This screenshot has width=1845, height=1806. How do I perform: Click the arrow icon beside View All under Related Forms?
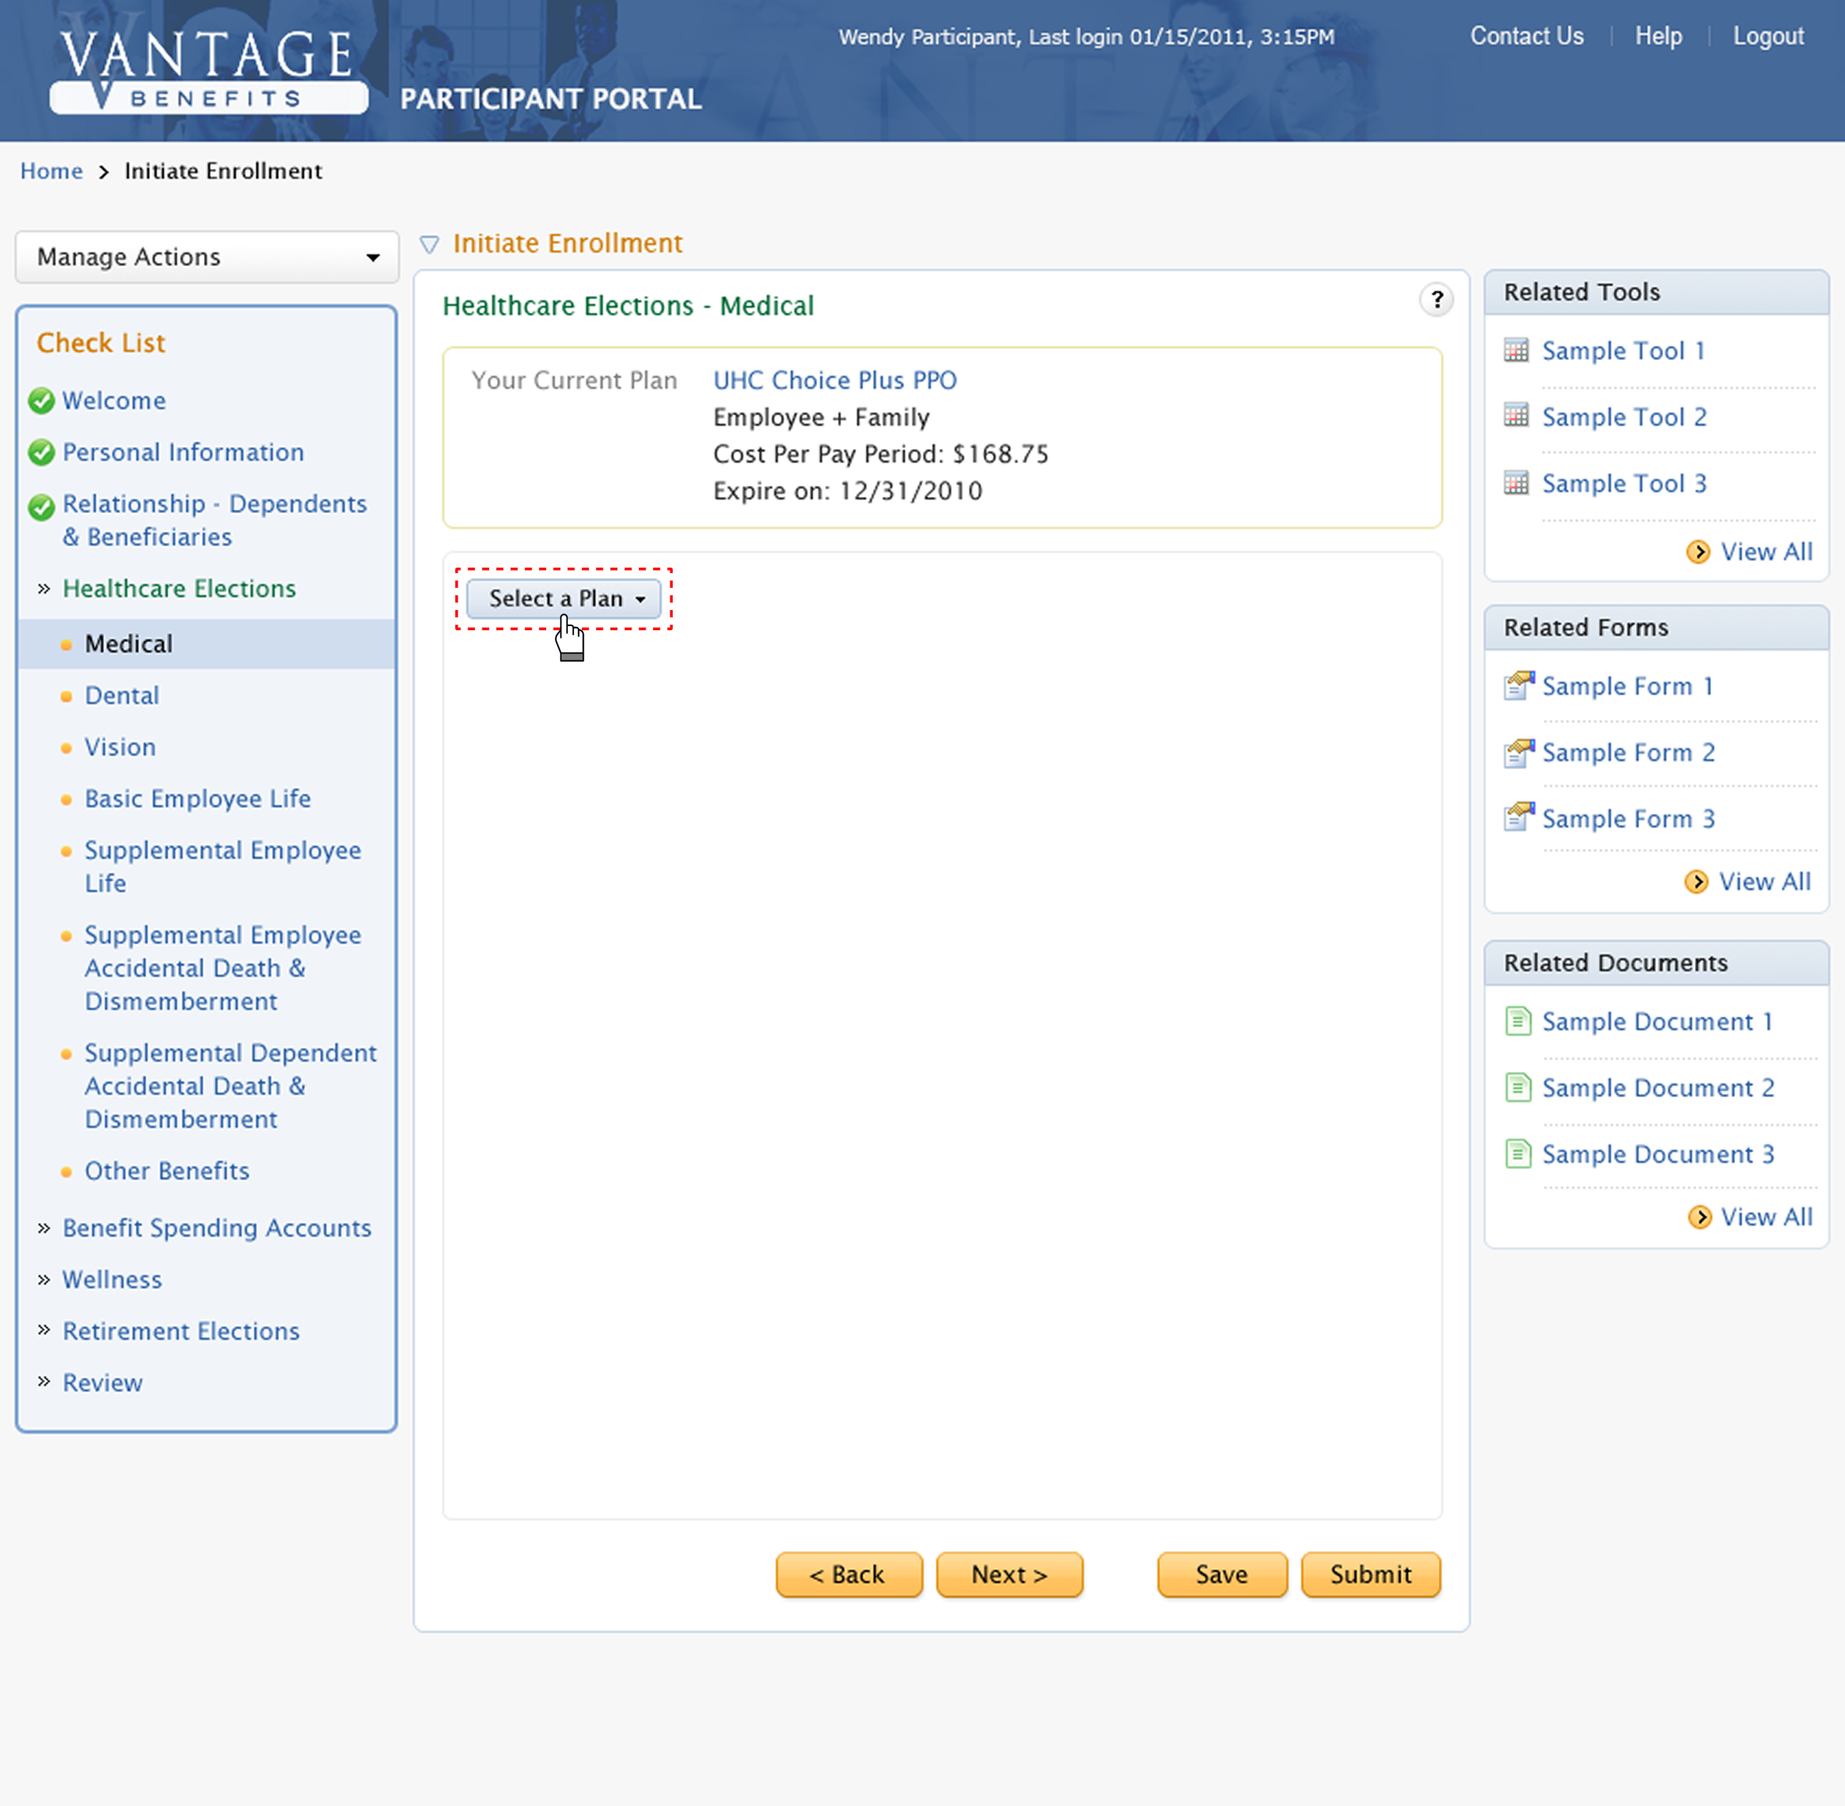coord(1696,882)
